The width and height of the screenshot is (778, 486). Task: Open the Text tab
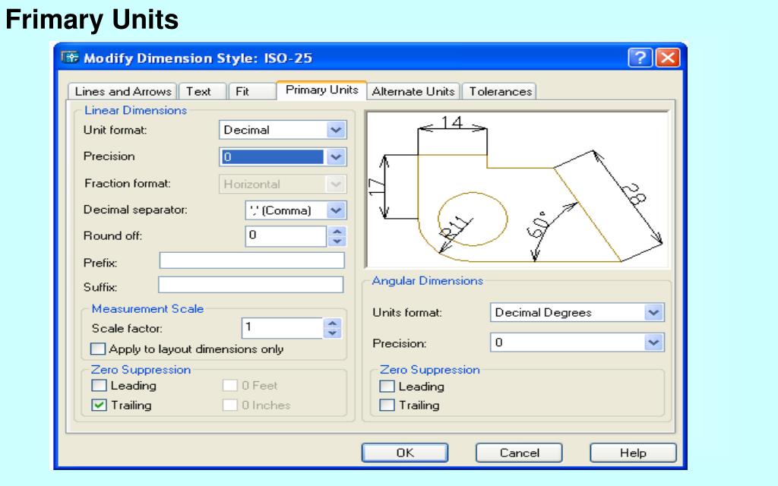[202, 92]
